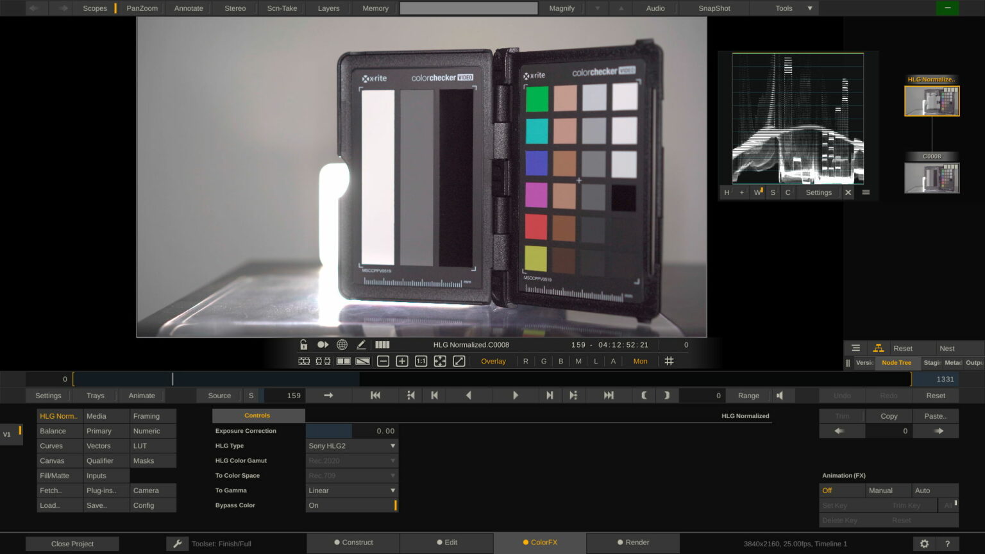Open the HLG Type dropdown
985x554 pixels.
click(351, 446)
